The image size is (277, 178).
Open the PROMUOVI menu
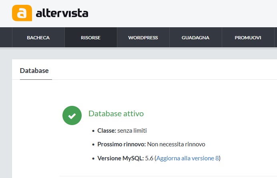(248, 38)
